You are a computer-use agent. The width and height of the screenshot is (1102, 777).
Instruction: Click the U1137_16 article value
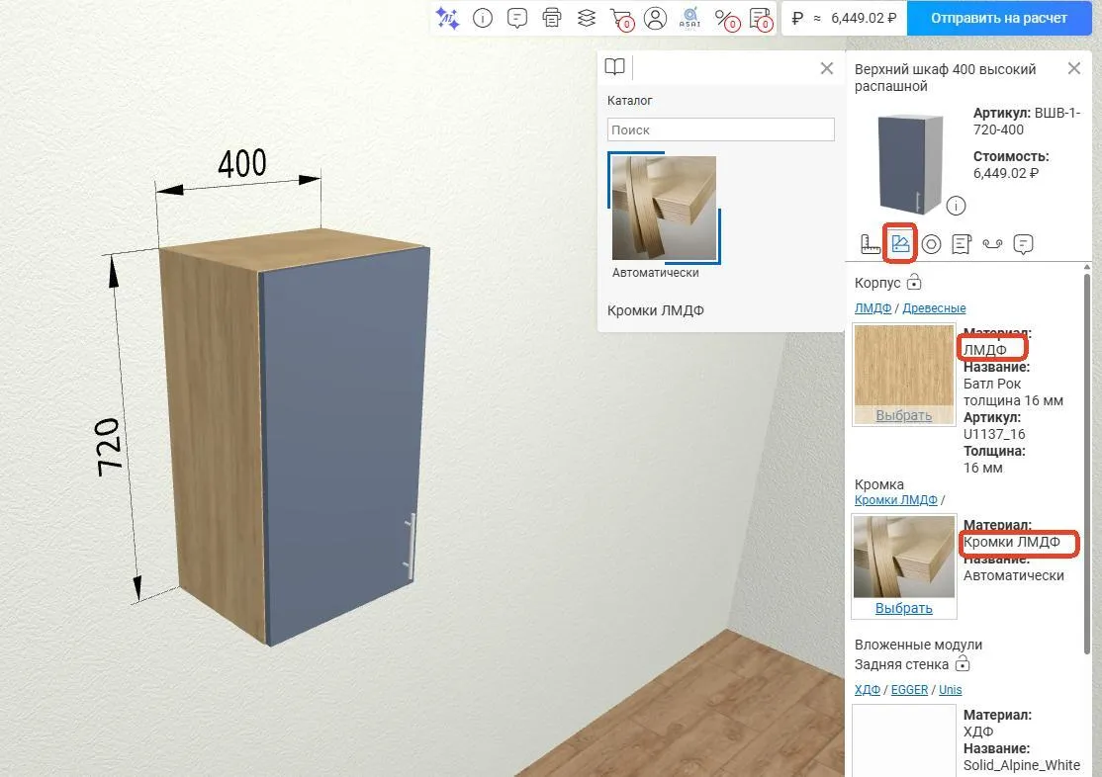click(994, 433)
